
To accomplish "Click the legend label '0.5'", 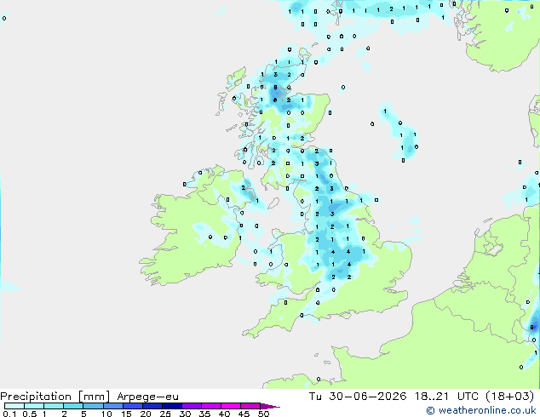I will [30, 414].
